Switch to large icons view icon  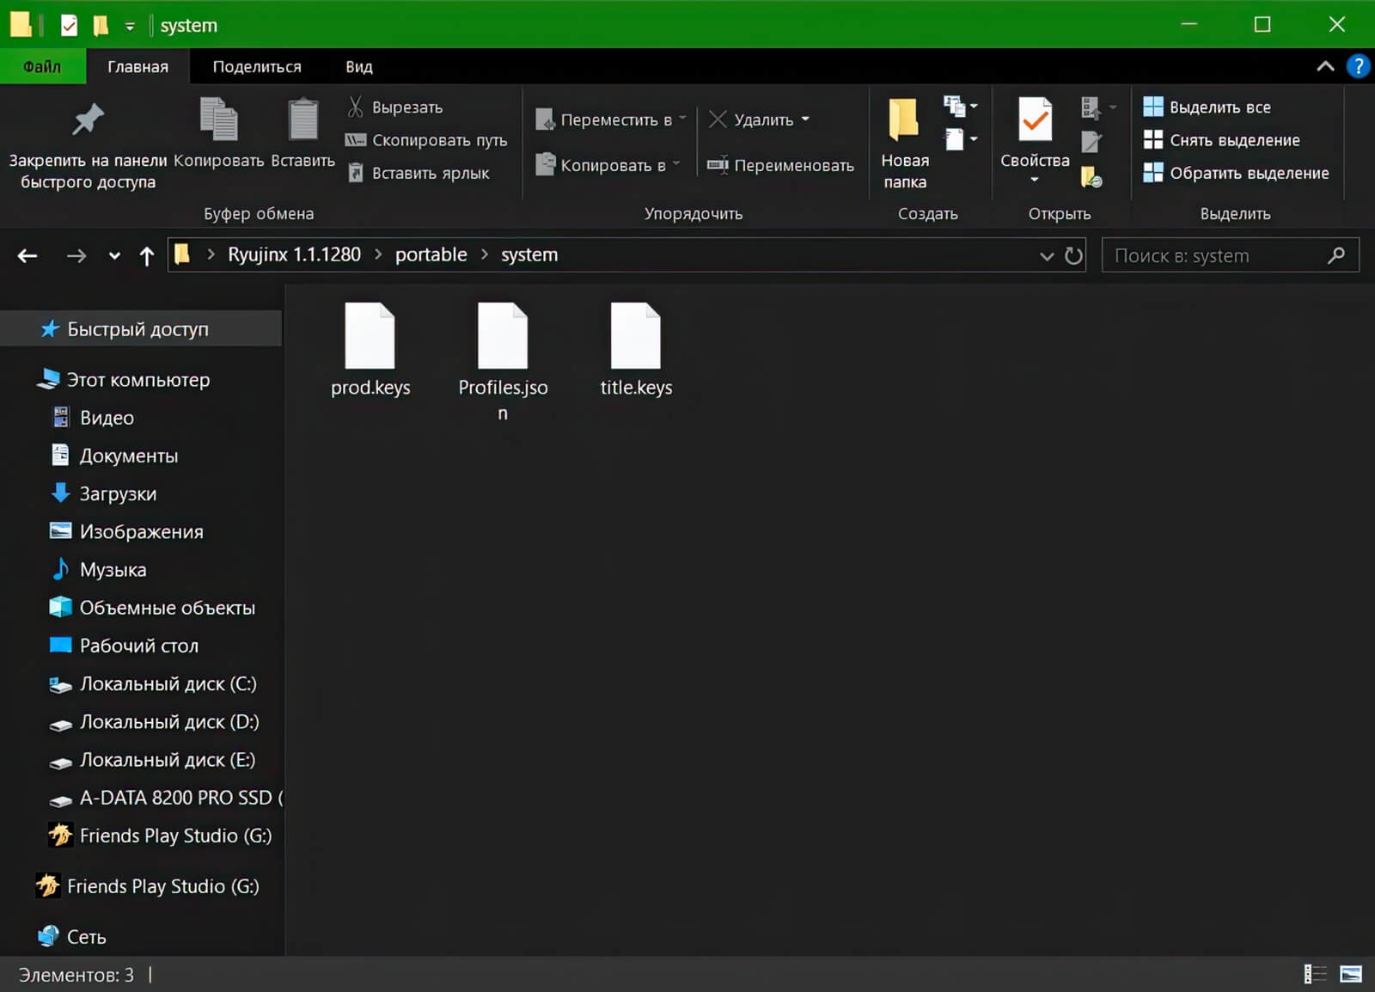coord(1350,974)
